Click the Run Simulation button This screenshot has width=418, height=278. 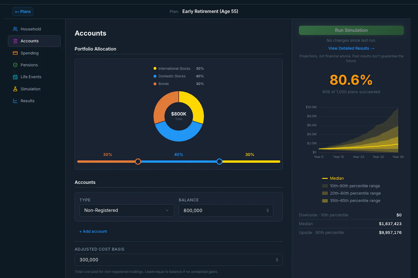pos(351,30)
